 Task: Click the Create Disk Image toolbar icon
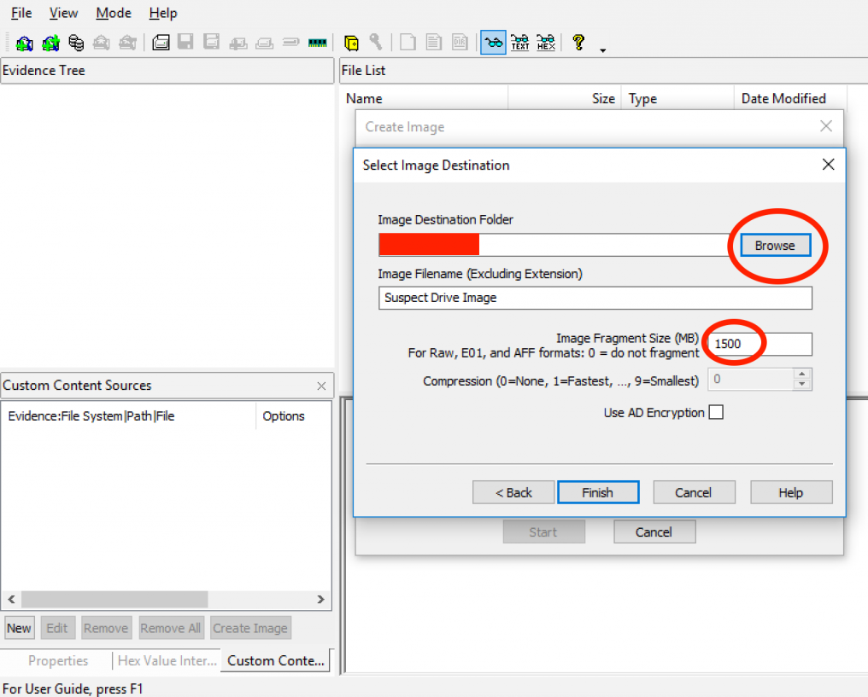click(161, 43)
